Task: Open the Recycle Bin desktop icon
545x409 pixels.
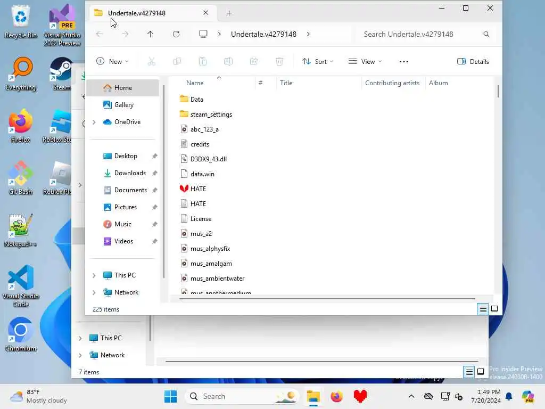Action: (x=21, y=21)
